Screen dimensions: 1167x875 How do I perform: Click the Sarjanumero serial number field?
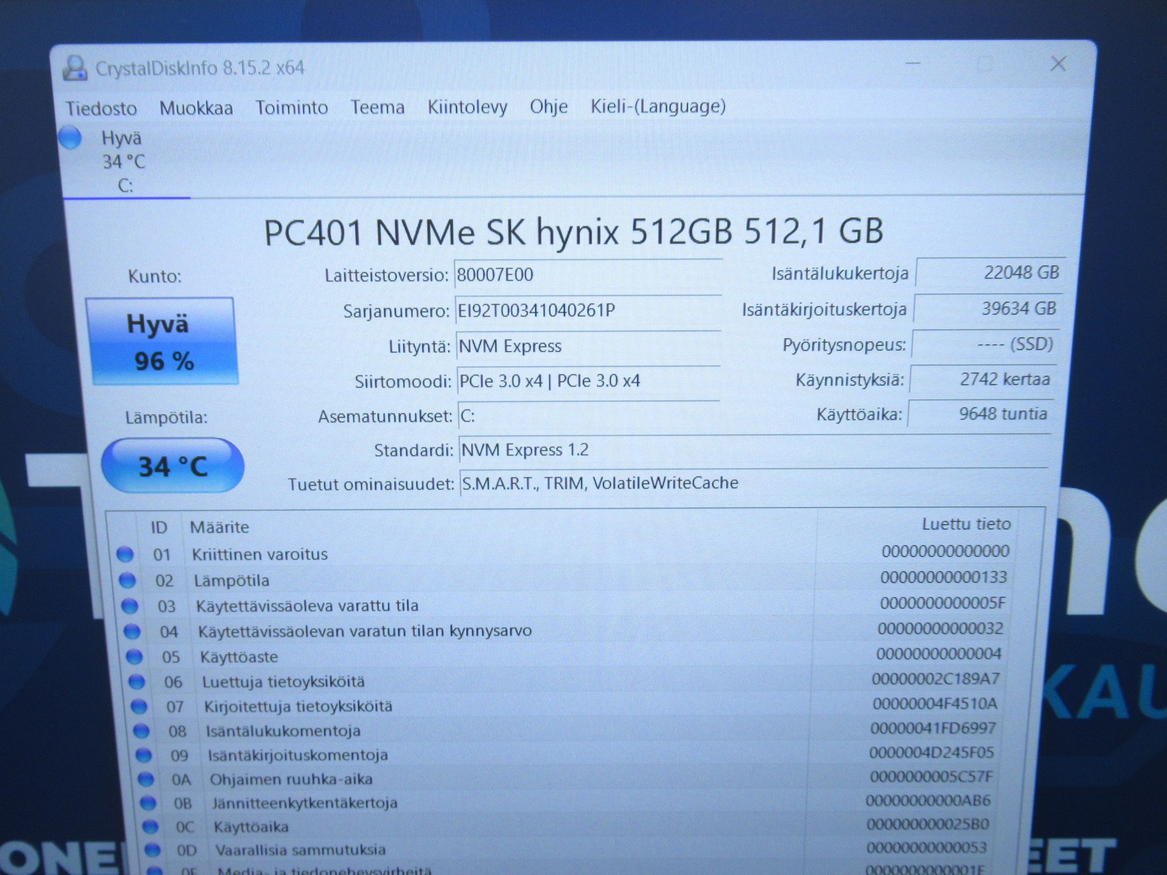[589, 310]
